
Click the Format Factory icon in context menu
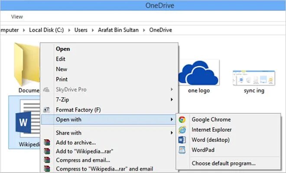click(46, 109)
